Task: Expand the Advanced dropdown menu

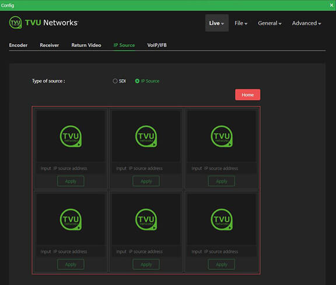Action: pyautogui.click(x=306, y=23)
